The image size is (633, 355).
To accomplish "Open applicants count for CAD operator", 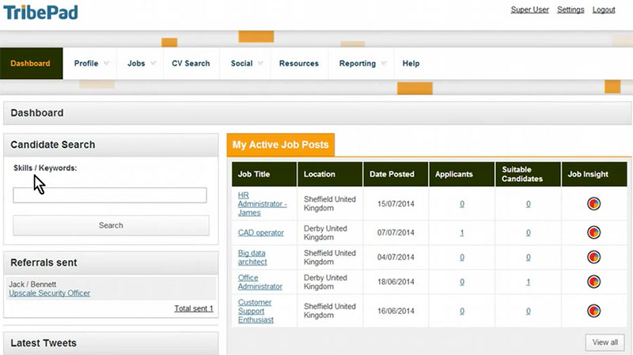I will (x=462, y=232).
